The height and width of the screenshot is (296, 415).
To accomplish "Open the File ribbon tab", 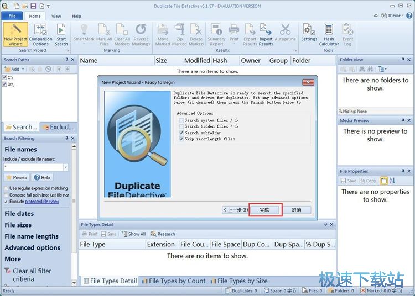I will coord(12,16).
